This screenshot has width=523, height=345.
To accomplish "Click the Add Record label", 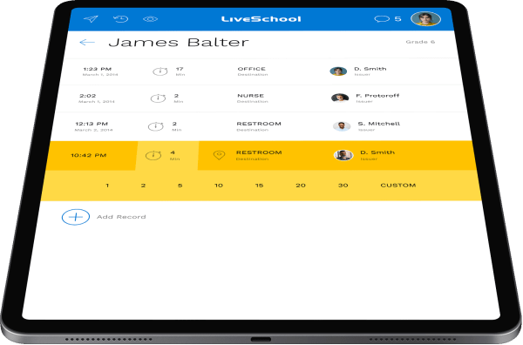I will point(121,217).
